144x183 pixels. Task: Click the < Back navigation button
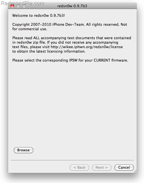(x=79, y=168)
